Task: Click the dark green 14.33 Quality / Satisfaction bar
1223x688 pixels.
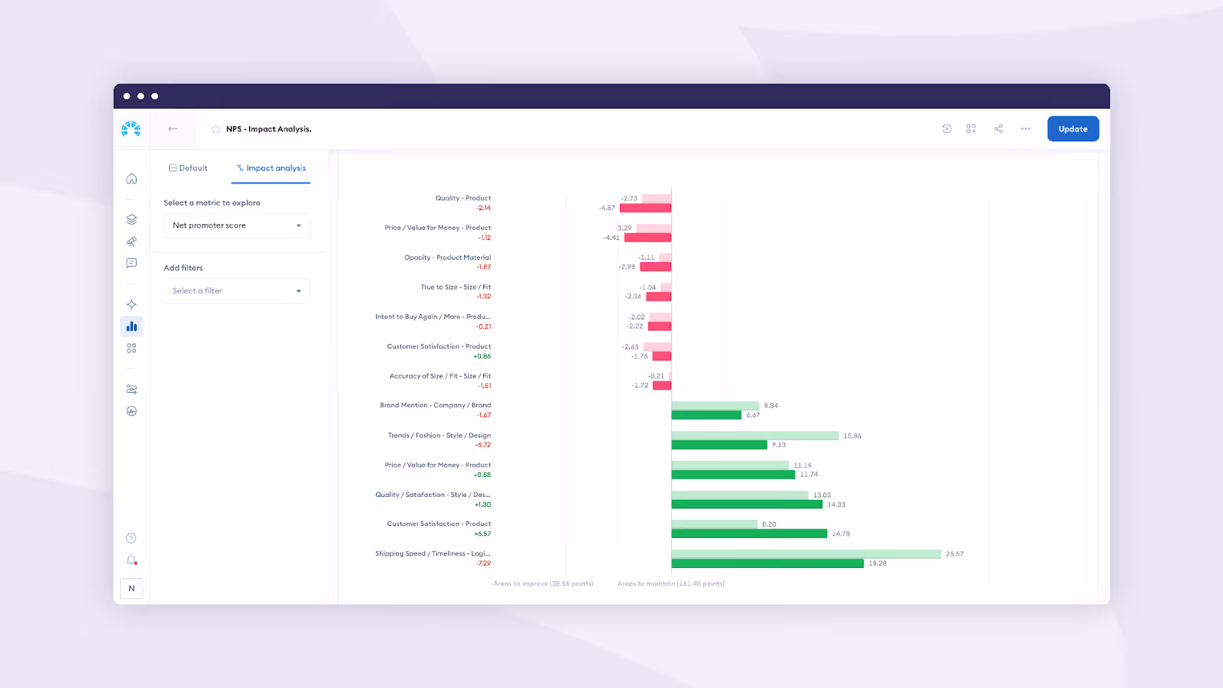Action: 747,505
